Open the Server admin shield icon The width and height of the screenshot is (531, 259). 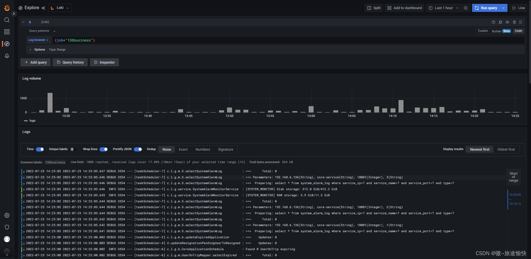(7, 227)
